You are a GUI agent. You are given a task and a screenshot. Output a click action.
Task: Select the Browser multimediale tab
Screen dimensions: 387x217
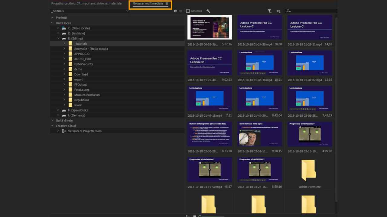click(148, 4)
